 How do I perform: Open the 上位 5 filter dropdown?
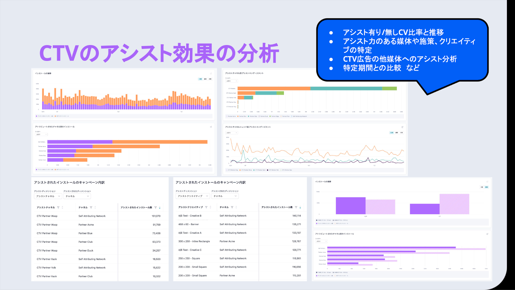click(x=231, y=81)
